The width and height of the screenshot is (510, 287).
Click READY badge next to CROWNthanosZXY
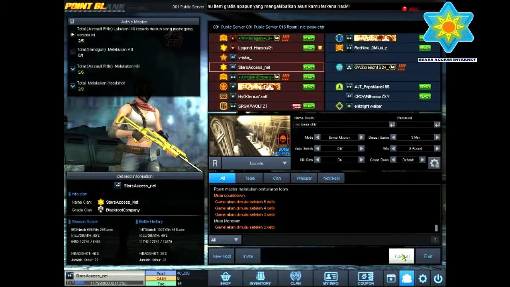point(425,96)
